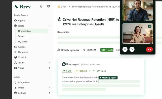Click the ON TRACK status badge

click(x=107, y=50)
